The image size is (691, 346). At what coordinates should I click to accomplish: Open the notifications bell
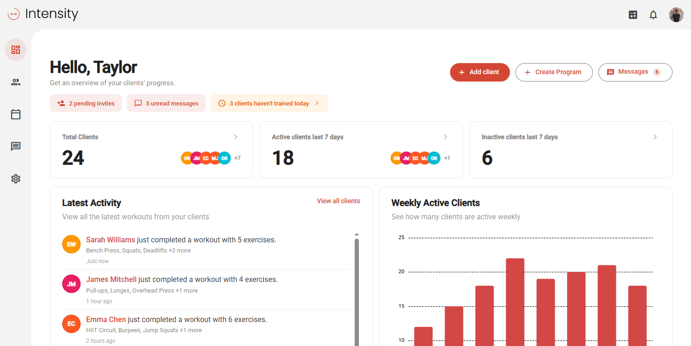click(x=653, y=15)
